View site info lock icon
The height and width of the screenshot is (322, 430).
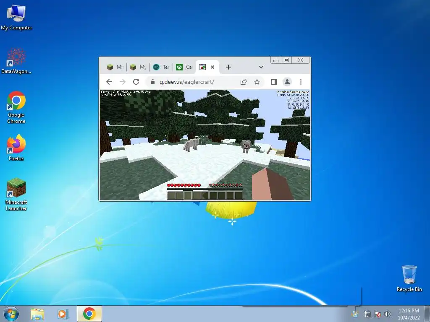pos(153,82)
